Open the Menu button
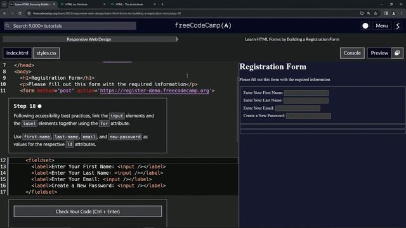The width and height of the screenshot is (406, 228). [x=382, y=26]
